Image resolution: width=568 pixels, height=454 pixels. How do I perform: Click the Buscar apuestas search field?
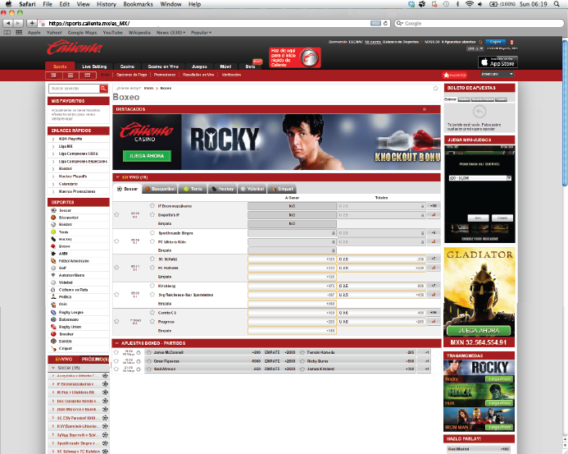(x=75, y=88)
